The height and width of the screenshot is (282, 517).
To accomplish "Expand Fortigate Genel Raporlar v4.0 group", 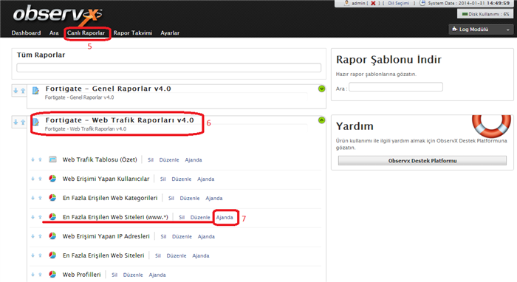I will [x=322, y=89].
